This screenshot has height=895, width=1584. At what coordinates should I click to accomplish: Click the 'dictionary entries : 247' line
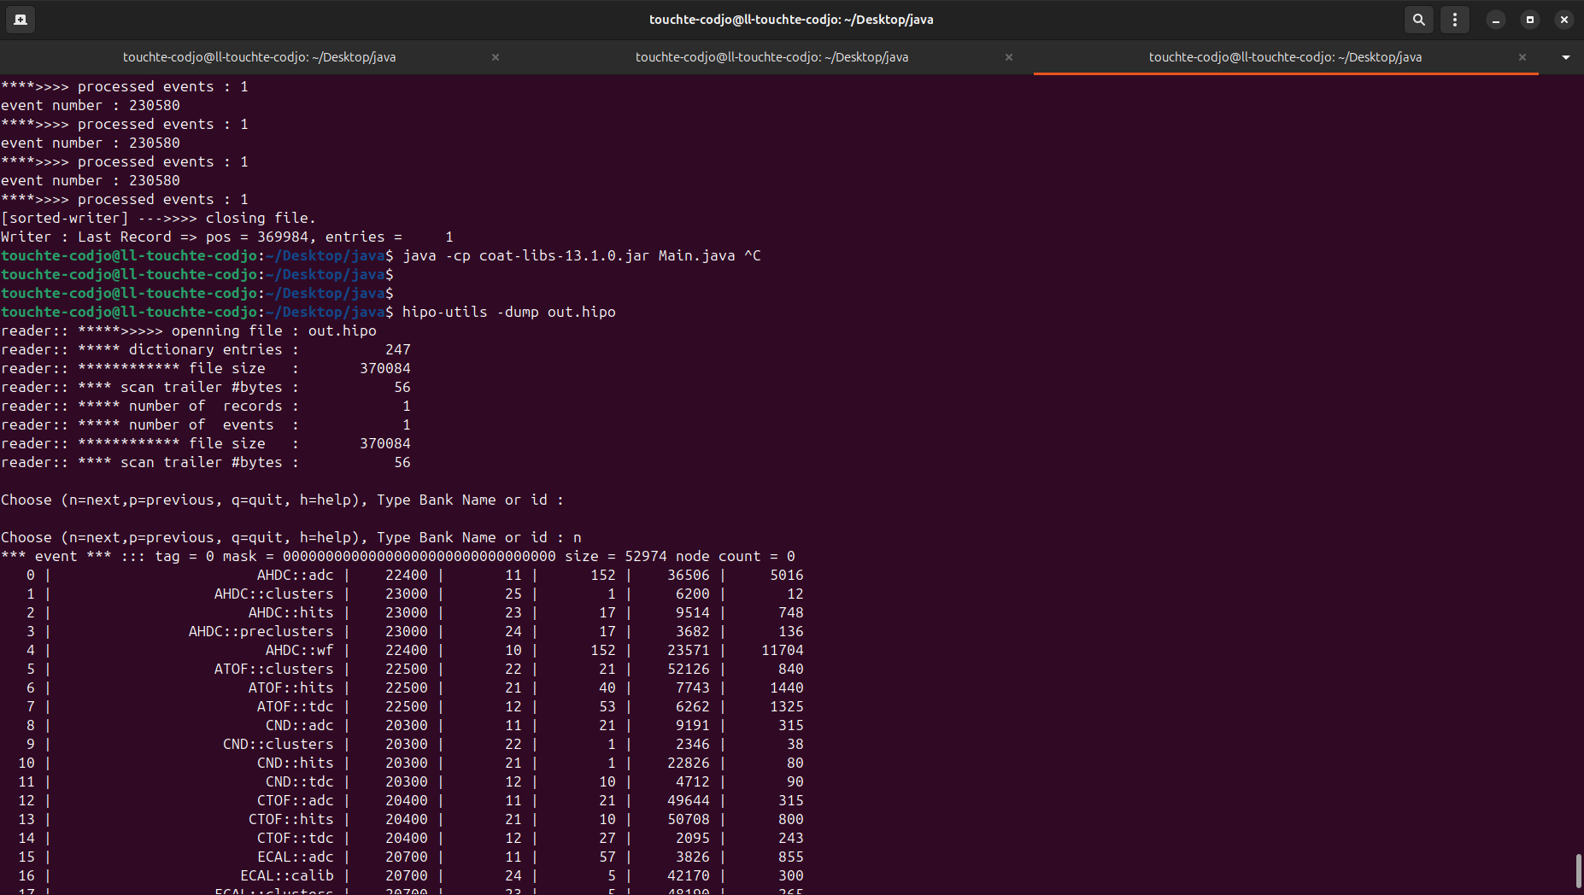(x=206, y=349)
